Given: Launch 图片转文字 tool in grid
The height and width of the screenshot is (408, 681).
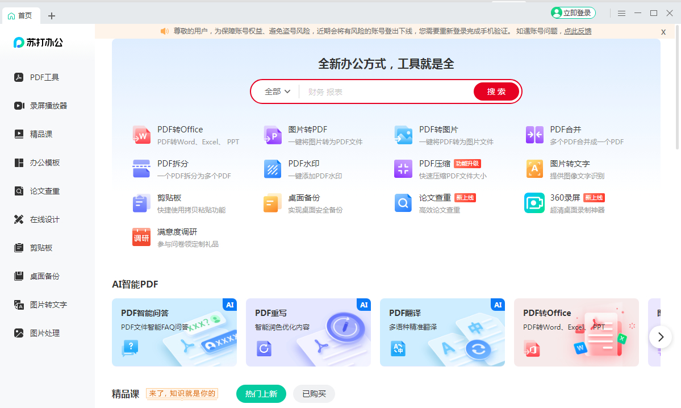Looking at the screenshot, I should (565, 169).
